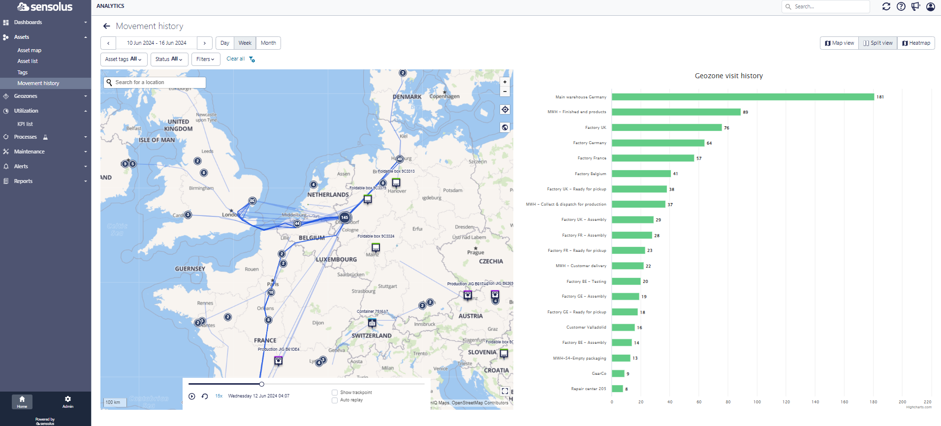
Task: Click the filter funnel icon beside Clear all
Action: click(x=252, y=59)
